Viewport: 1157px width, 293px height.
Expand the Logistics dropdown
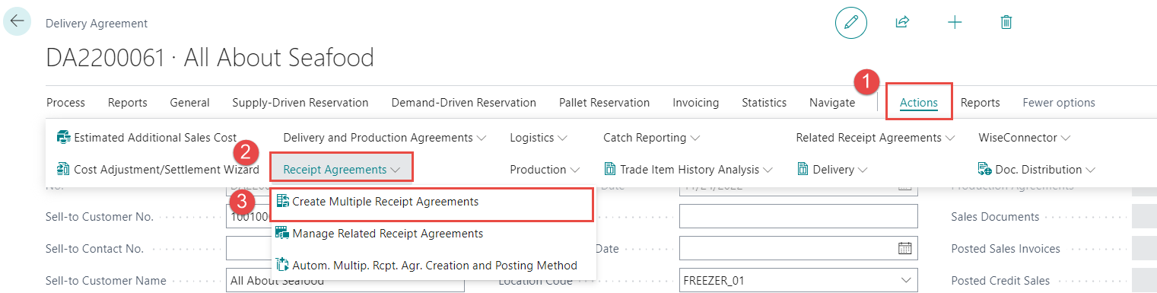click(x=538, y=138)
